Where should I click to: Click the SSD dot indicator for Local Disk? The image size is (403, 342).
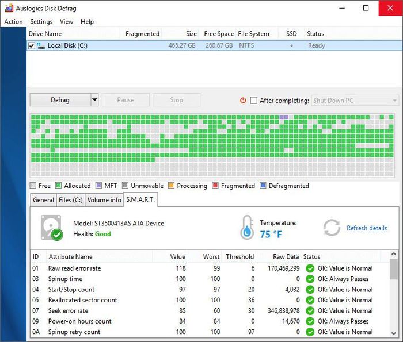point(291,45)
